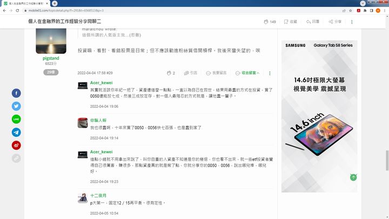Open first Acer_kewei commenter link

point(101,83)
